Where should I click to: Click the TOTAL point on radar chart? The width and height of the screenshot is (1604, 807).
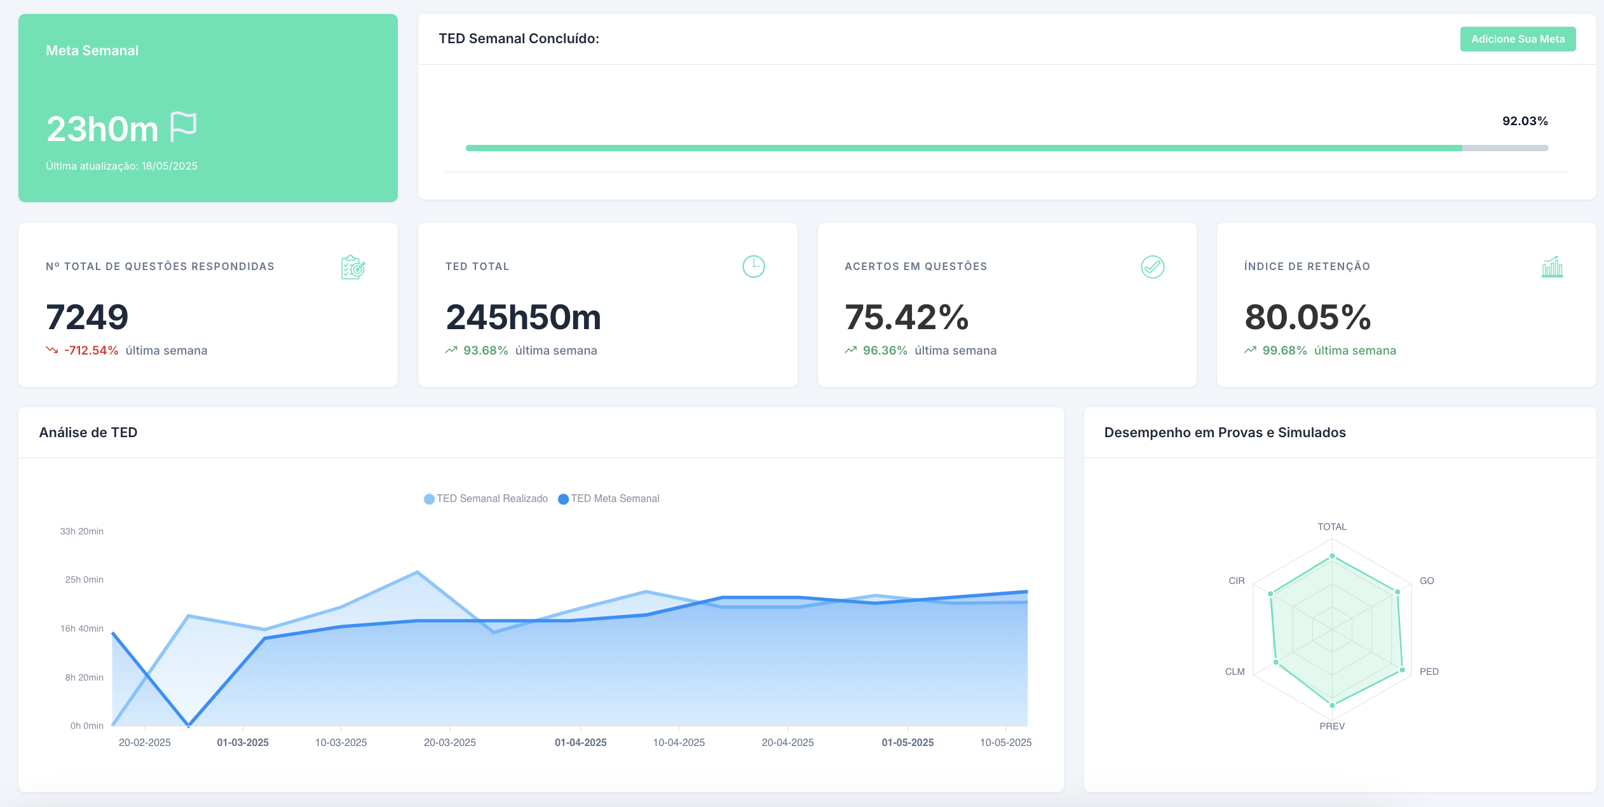pos(1332,556)
